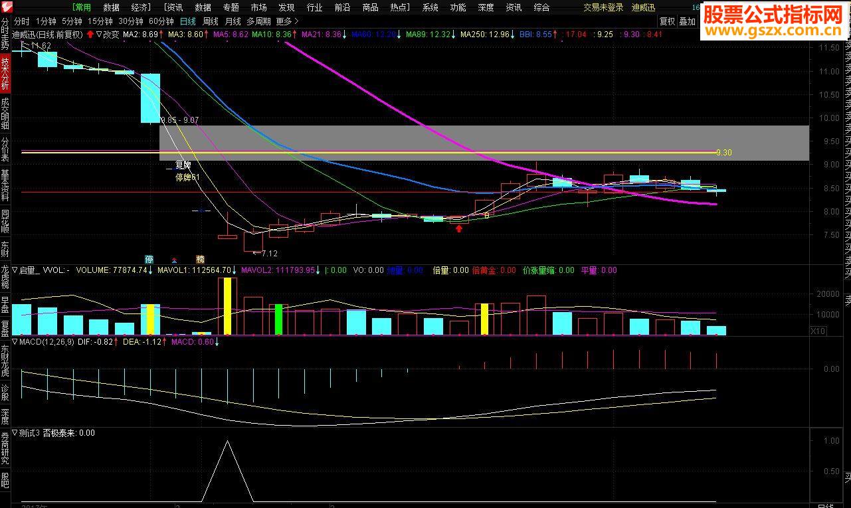Select the 周线 weekly period tab
This screenshot has height=508, width=851.
210,21
